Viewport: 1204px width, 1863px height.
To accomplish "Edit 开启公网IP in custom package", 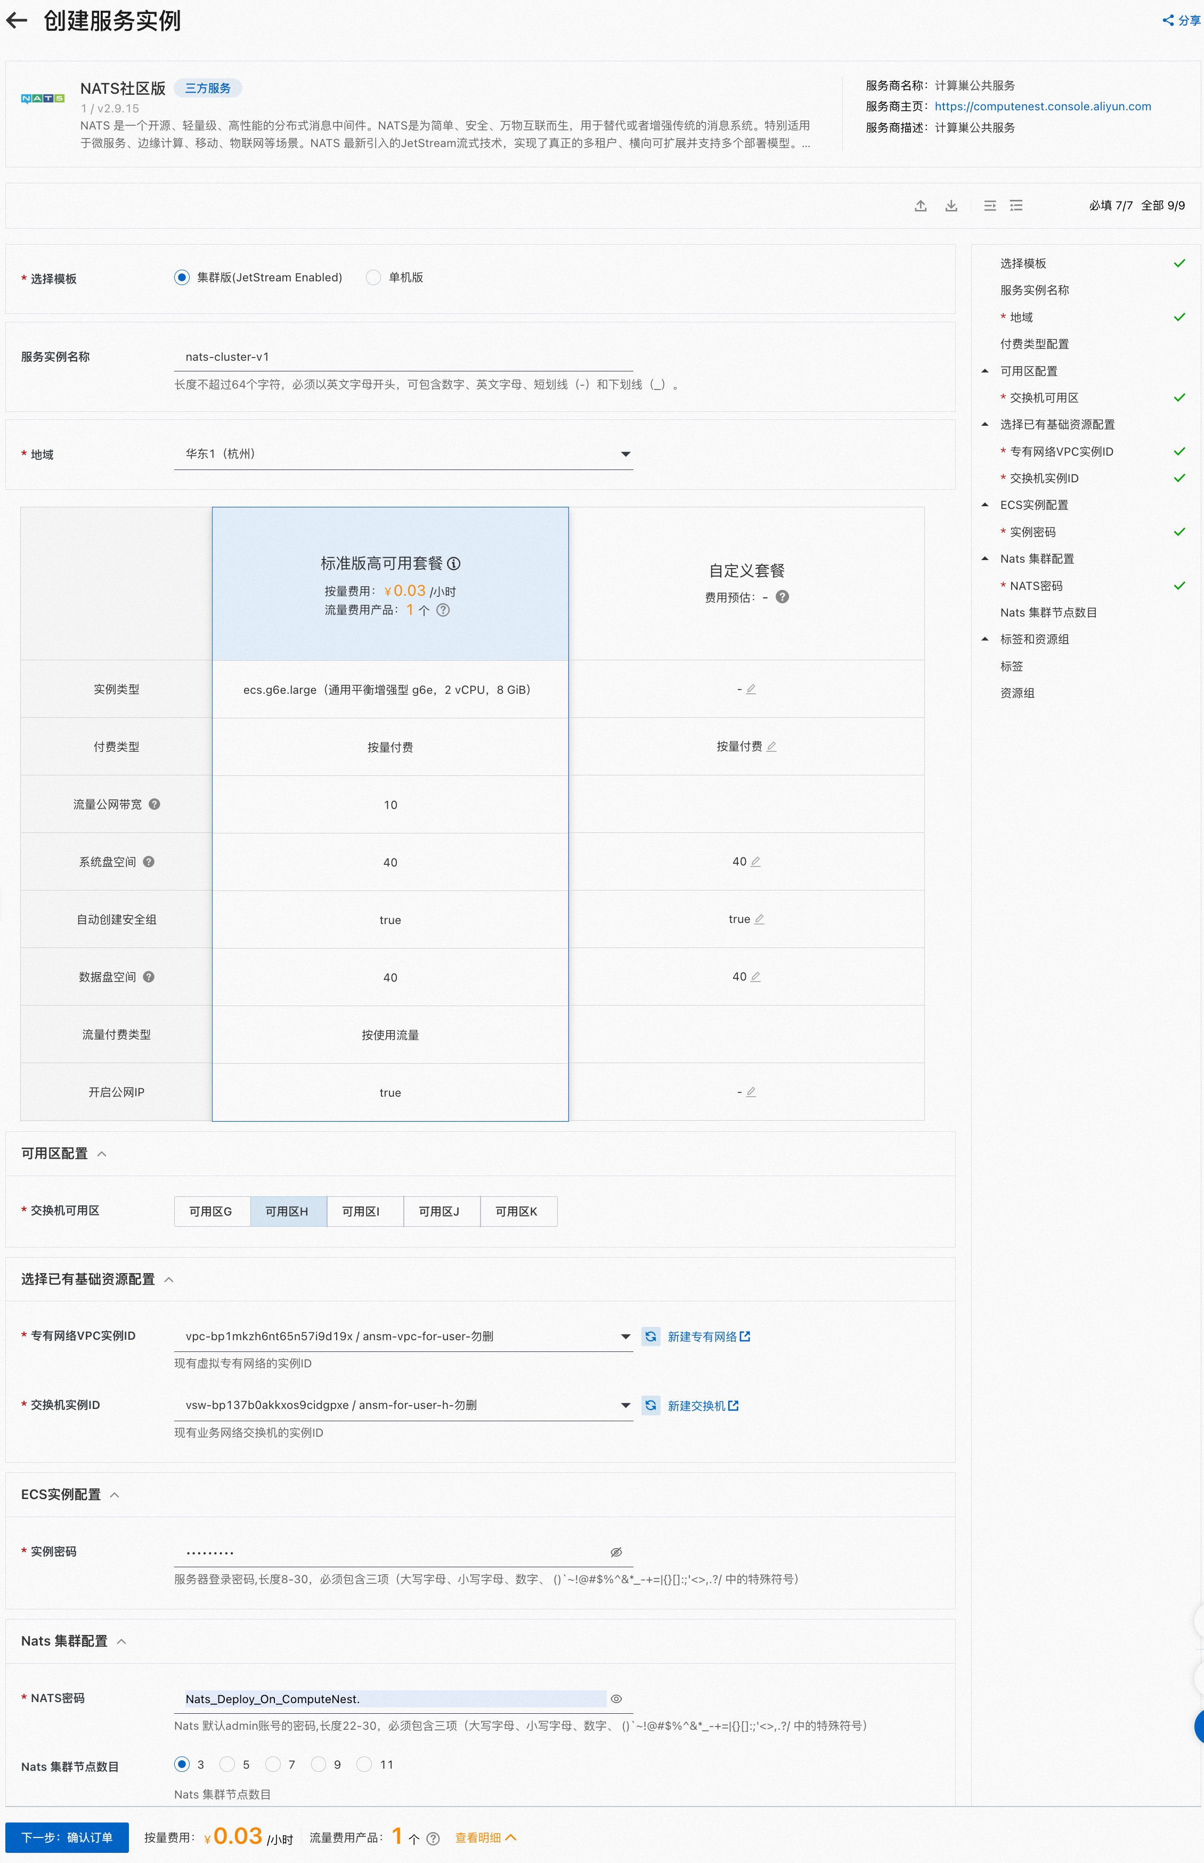I will [751, 1091].
